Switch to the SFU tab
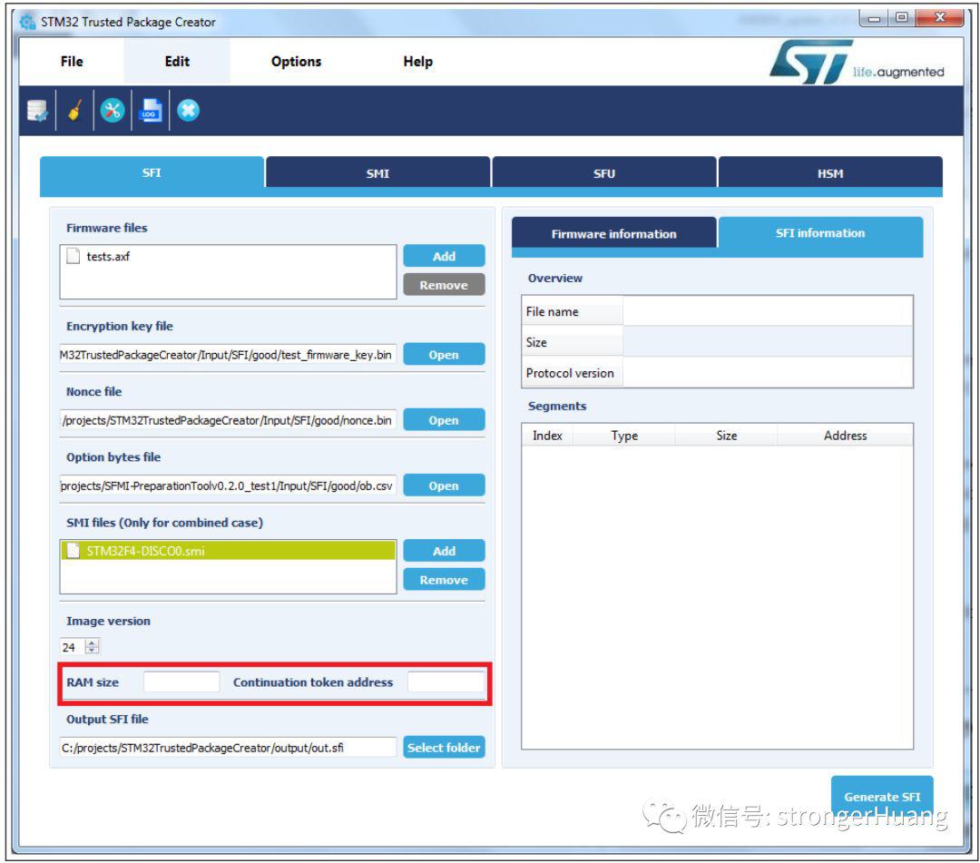980x863 pixels. (x=603, y=173)
